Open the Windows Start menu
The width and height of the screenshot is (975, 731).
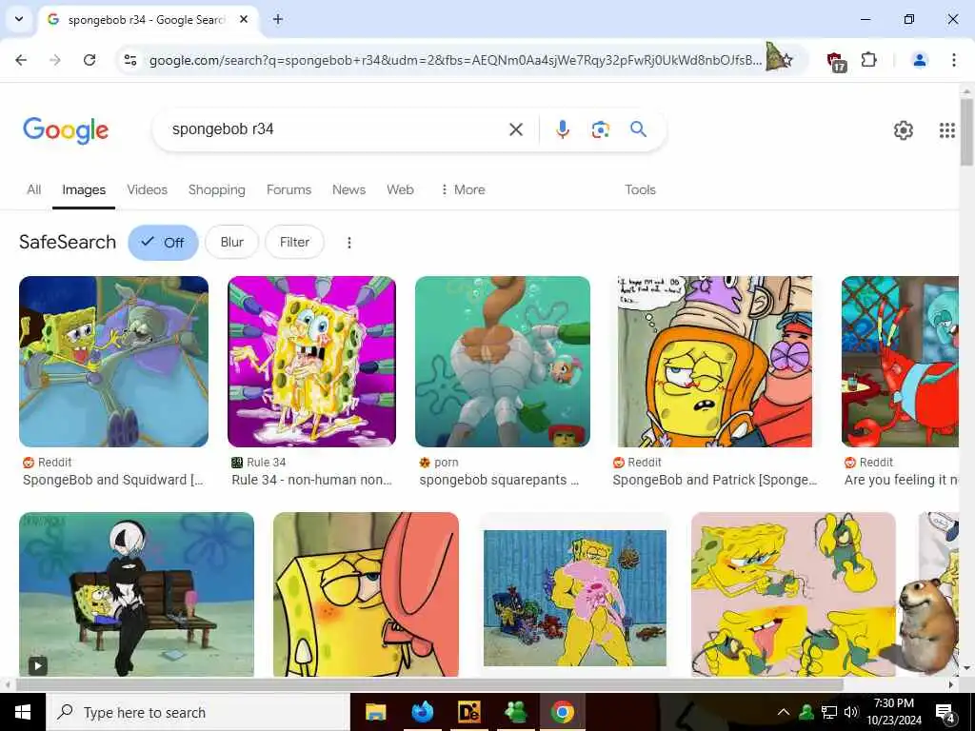(23, 712)
